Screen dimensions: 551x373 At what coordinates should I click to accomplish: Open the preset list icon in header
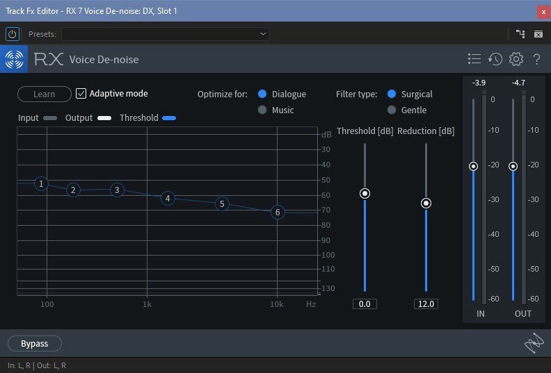[474, 59]
